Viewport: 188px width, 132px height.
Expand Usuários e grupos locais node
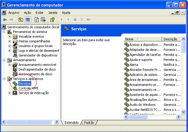[10, 46]
